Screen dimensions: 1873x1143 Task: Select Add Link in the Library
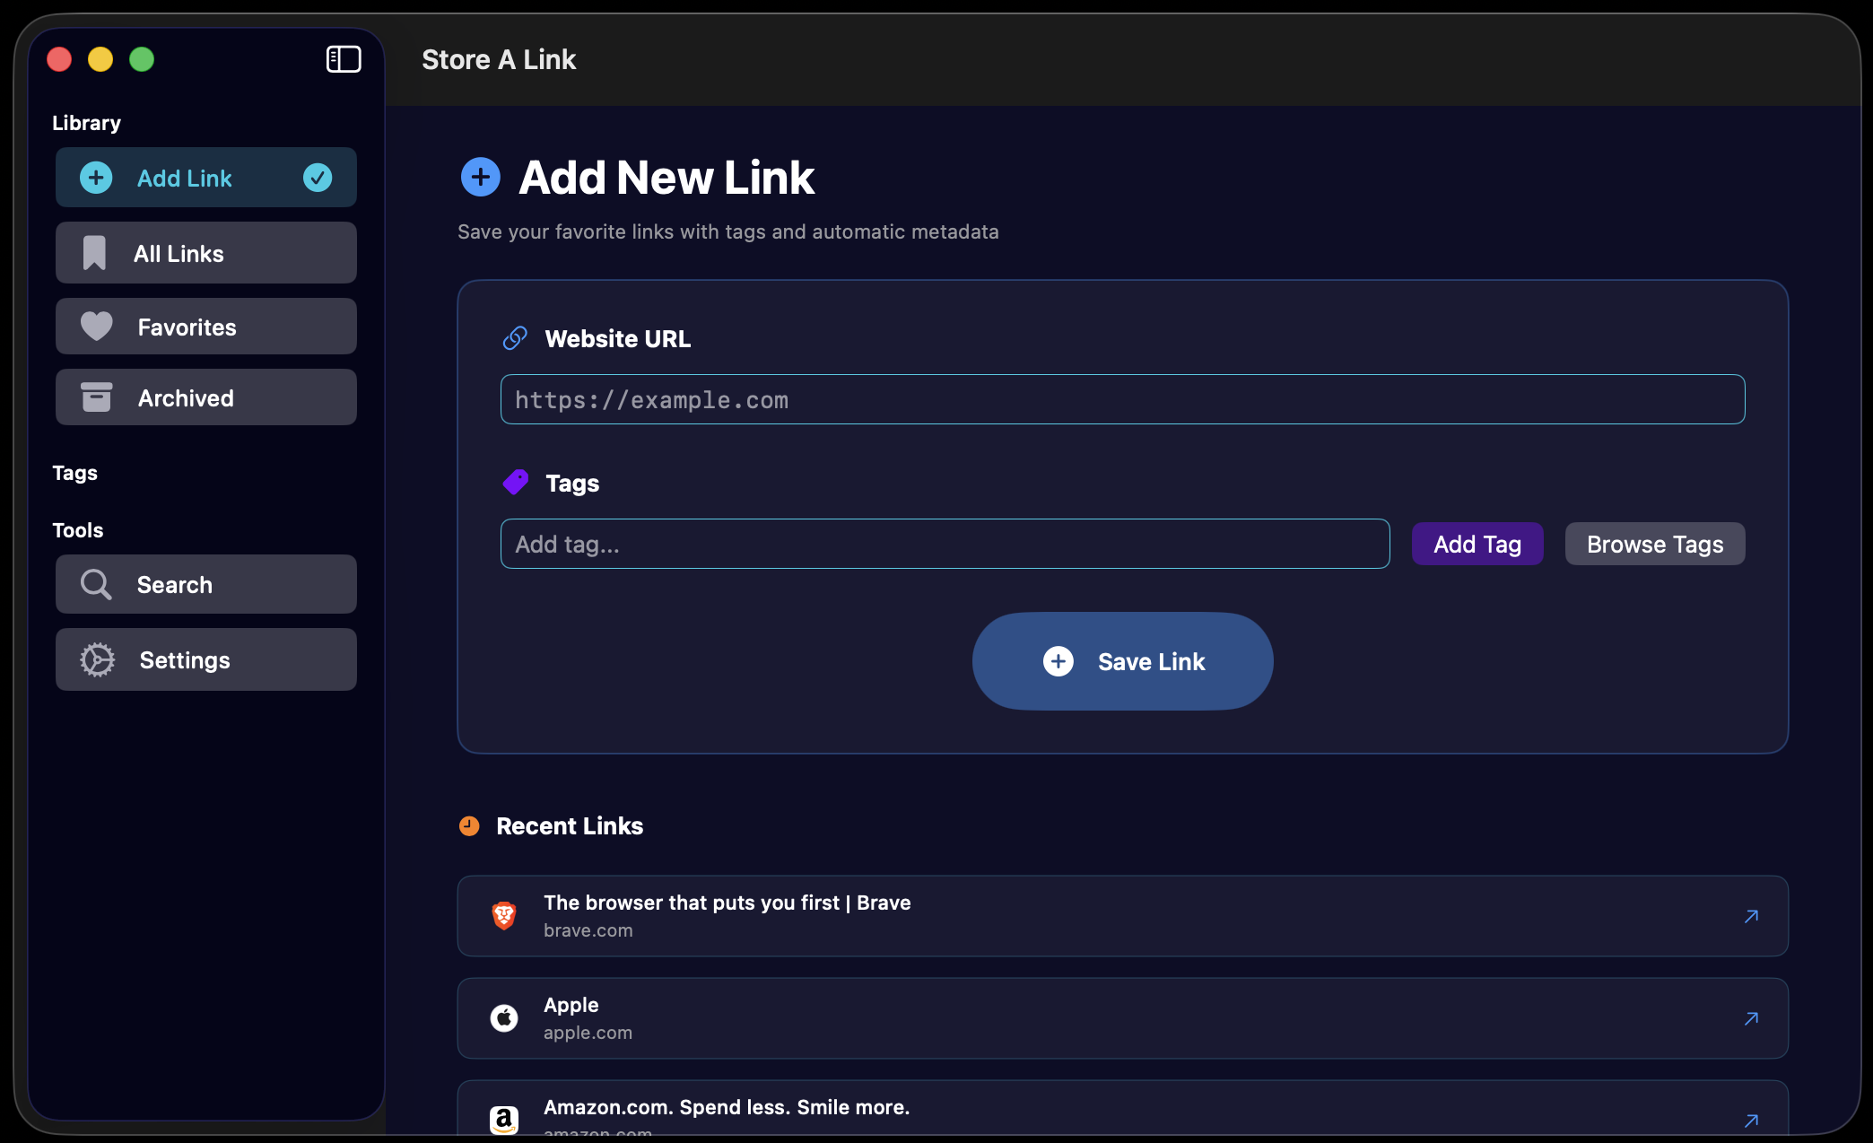click(206, 178)
